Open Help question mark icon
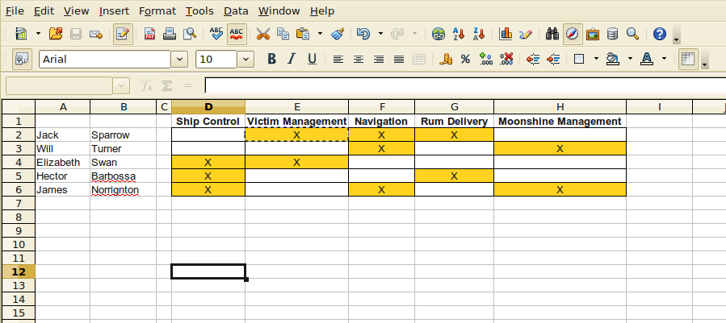The image size is (726, 323). (x=659, y=34)
